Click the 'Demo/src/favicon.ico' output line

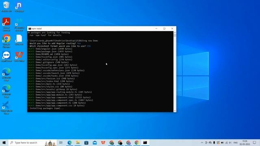point(51,79)
